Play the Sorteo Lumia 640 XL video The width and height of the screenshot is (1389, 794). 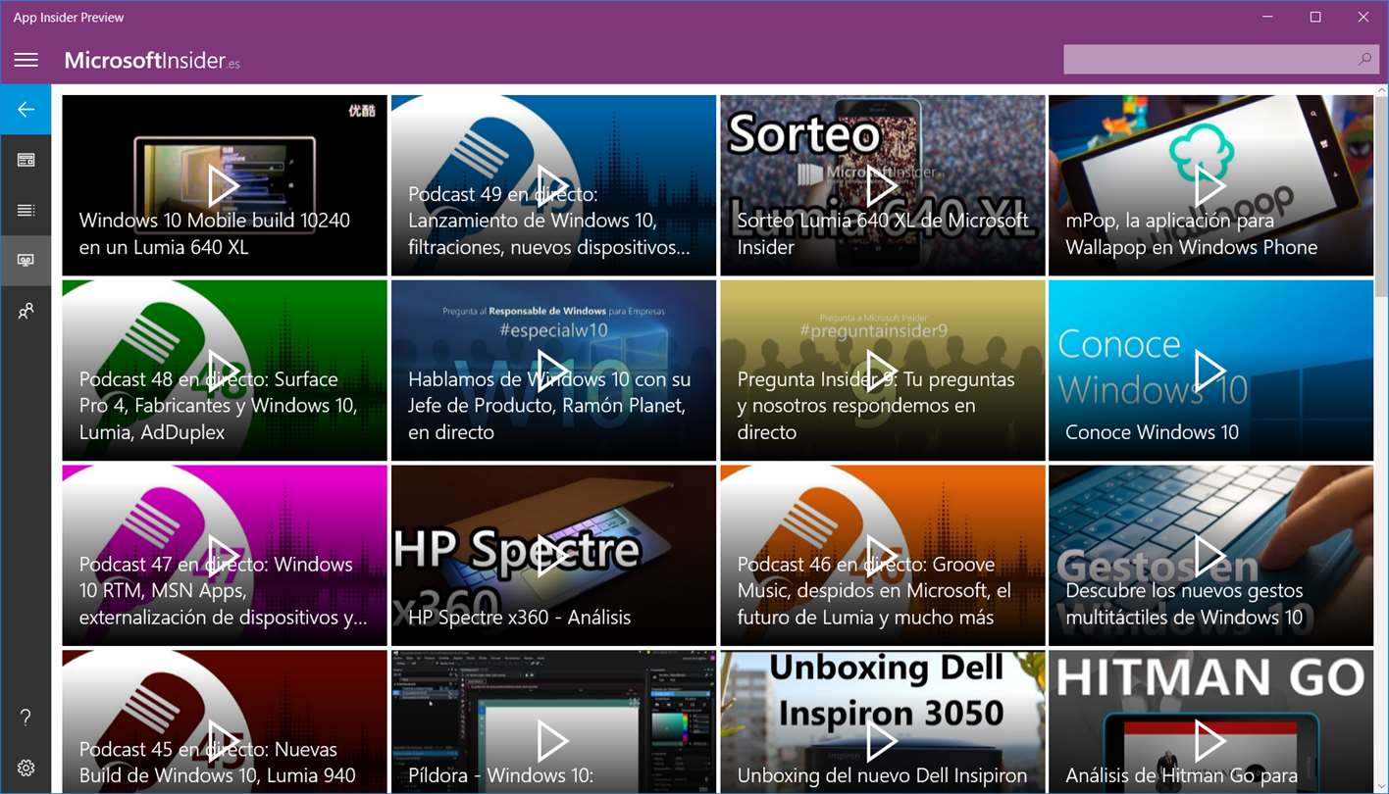(x=882, y=185)
